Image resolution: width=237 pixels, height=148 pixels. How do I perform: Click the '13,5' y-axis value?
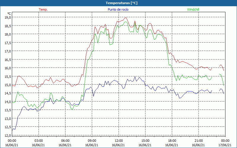pos(8,110)
